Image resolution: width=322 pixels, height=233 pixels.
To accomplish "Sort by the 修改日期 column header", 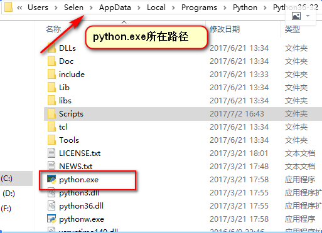I will (x=225, y=29).
